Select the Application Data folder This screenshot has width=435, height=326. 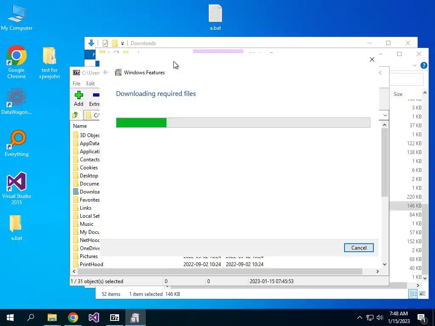[x=86, y=152]
